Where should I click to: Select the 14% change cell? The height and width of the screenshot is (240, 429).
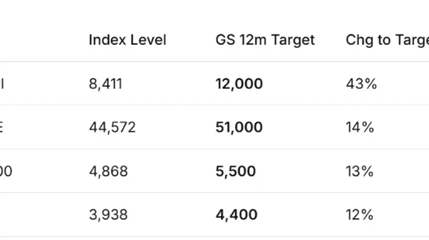(x=360, y=127)
